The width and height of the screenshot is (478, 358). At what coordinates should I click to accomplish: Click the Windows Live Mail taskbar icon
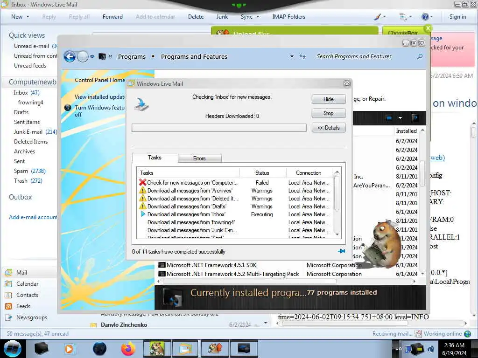click(x=186, y=349)
